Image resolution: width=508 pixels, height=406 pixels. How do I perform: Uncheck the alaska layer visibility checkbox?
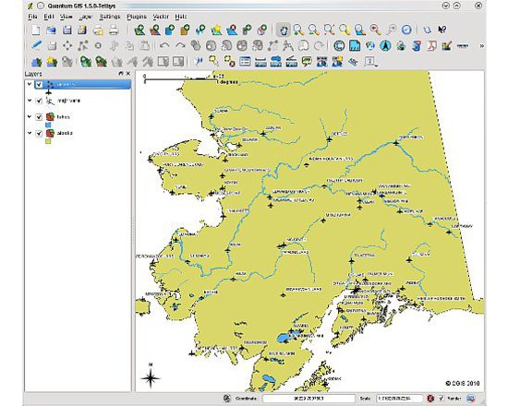tap(39, 134)
